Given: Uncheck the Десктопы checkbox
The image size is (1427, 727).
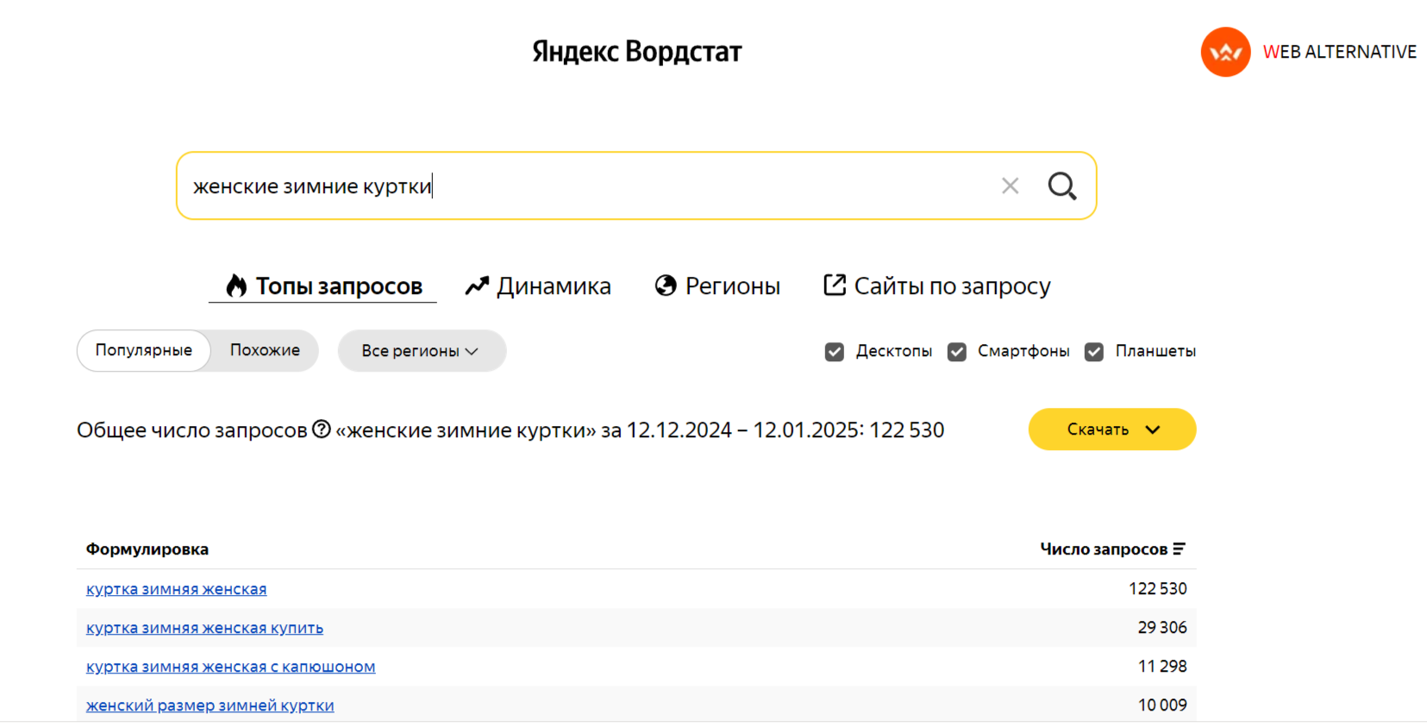Looking at the screenshot, I should coord(834,352).
